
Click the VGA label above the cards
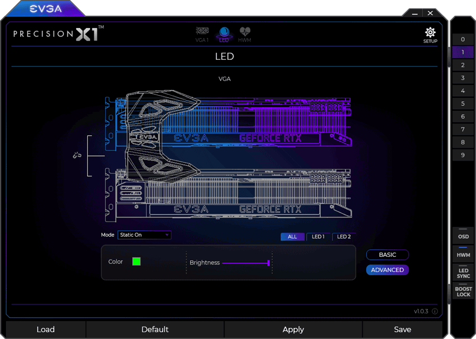click(x=225, y=79)
